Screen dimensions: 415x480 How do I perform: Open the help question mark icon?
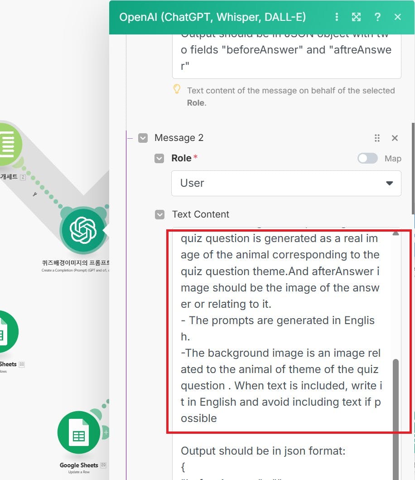[377, 17]
